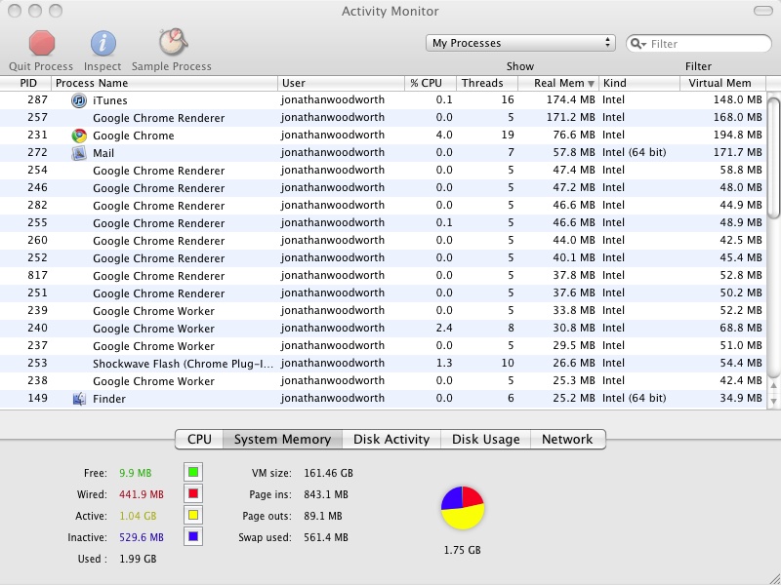Click the green Free color swatch

point(193,472)
